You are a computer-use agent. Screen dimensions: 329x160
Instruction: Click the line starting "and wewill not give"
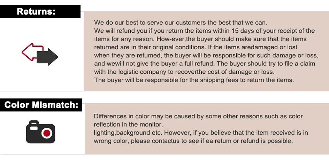pyautogui.click(x=205, y=64)
